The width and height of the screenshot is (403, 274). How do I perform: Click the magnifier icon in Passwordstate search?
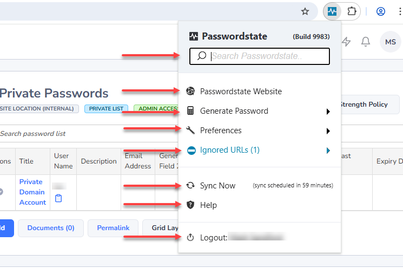pyautogui.click(x=202, y=56)
